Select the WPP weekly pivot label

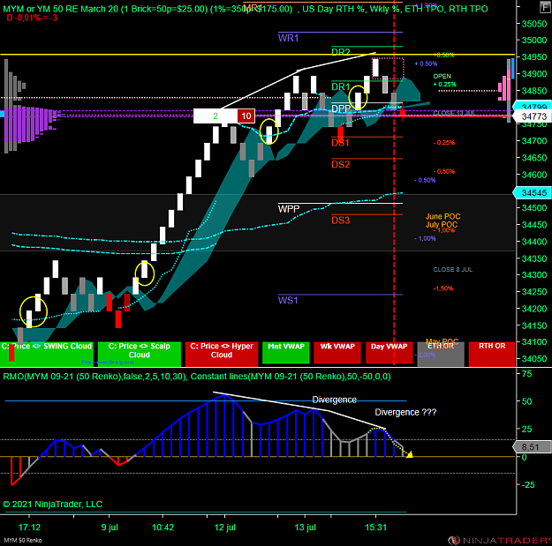[289, 209]
